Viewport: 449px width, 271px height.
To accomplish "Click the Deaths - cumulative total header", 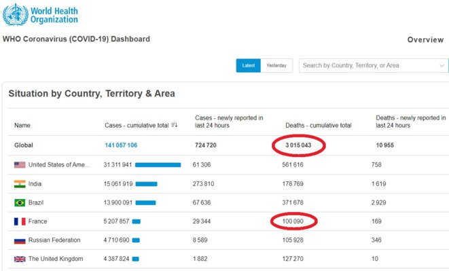I will (x=319, y=125).
